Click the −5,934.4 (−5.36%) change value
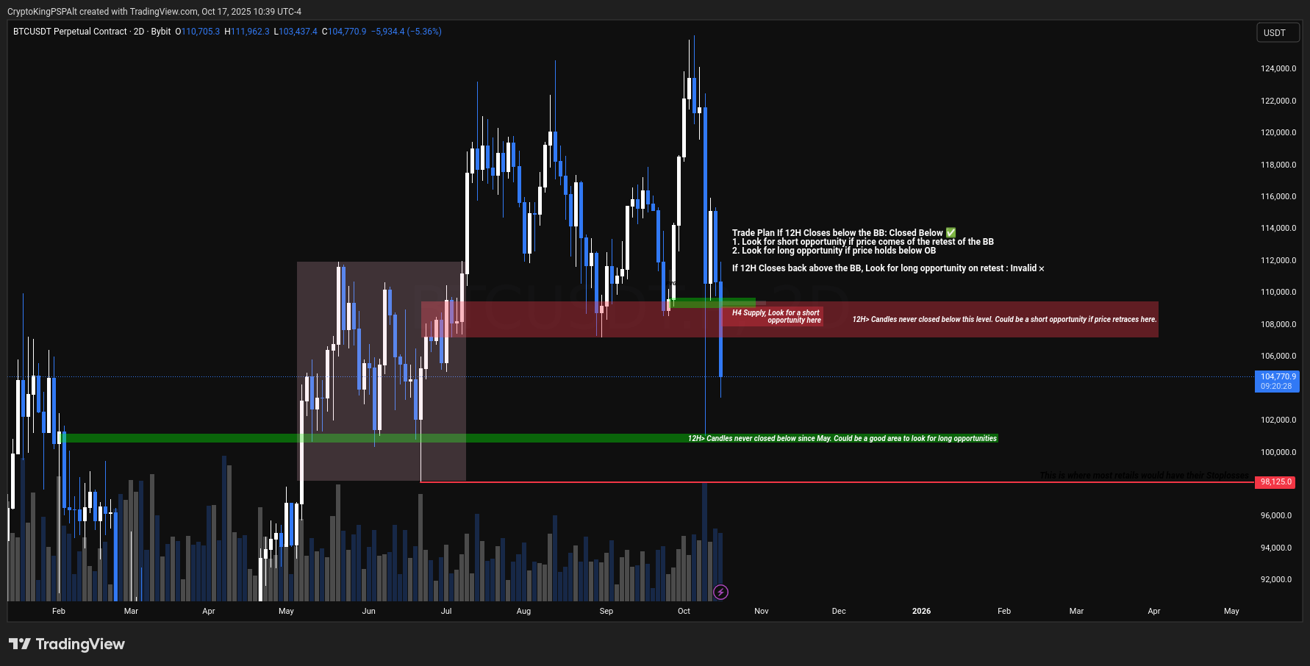 click(x=406, y=32)
